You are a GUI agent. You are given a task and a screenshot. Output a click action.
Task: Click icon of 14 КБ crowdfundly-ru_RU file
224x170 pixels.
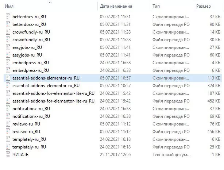(x=8, y=32)
